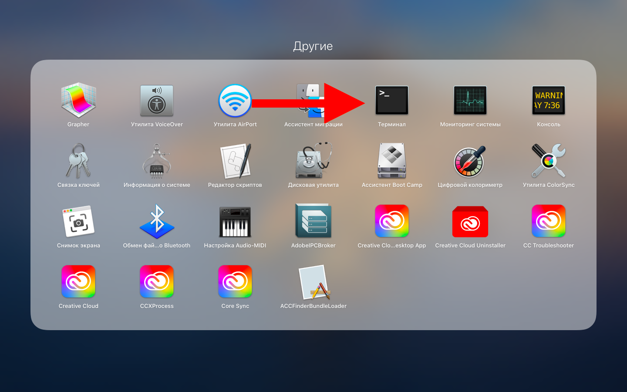This screenshot has height=392, width=627.
Task: Launch Bluetooth file exchange app
Action: point(157,221)
